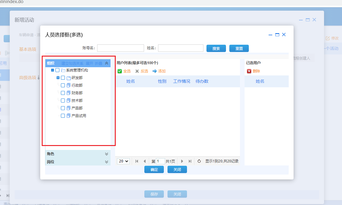Viewport: 342px width, 205px height.
Task: Click the 系统管理机构 folder icon
Action: (63, 70)
